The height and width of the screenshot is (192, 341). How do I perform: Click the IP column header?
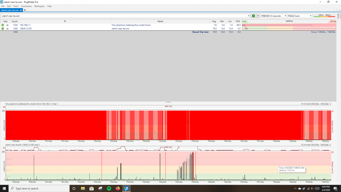click(x=65, y=21)
